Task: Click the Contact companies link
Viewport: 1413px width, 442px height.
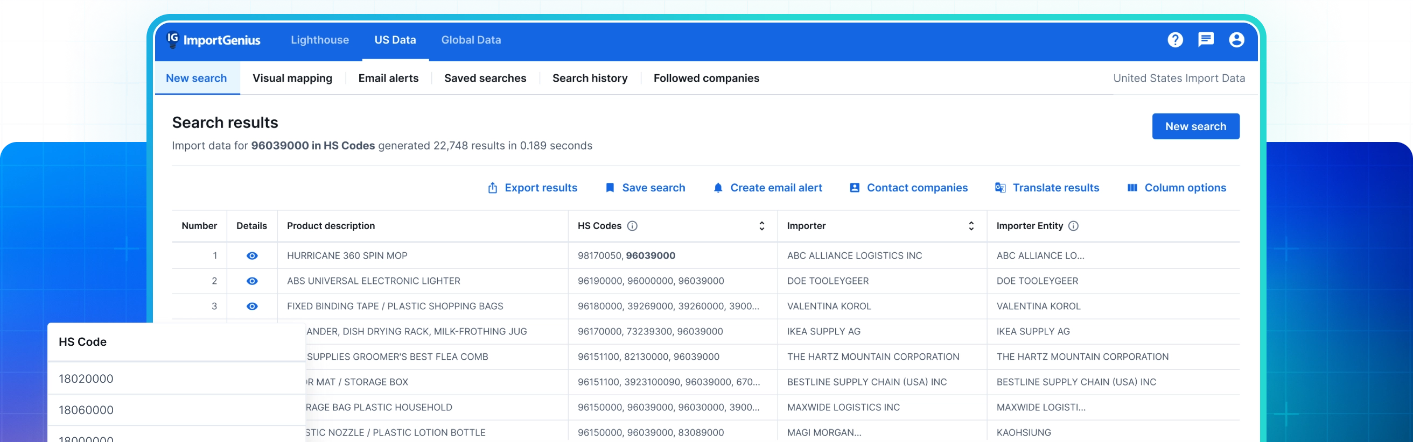Action: [x=917, y=188]
